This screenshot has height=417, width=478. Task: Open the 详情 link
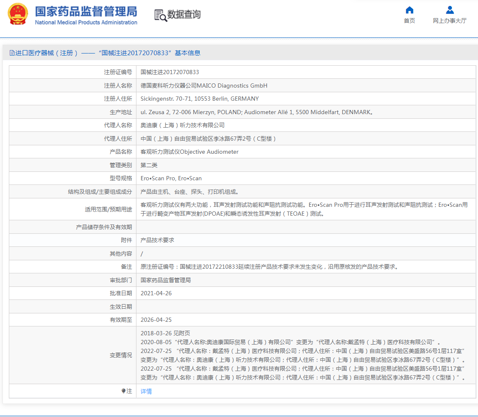click(146, 391)
